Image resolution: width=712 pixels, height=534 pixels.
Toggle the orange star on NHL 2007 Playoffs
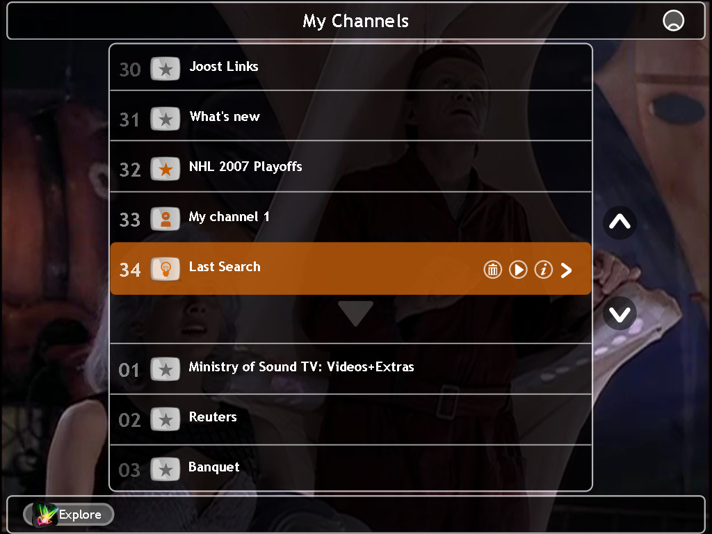pyautogui.click(x=165, y=170)
